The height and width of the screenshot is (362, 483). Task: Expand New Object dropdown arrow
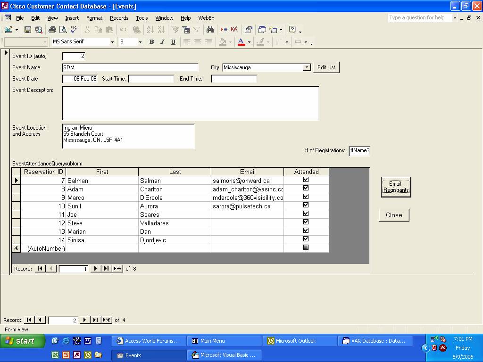pos(281,30)
